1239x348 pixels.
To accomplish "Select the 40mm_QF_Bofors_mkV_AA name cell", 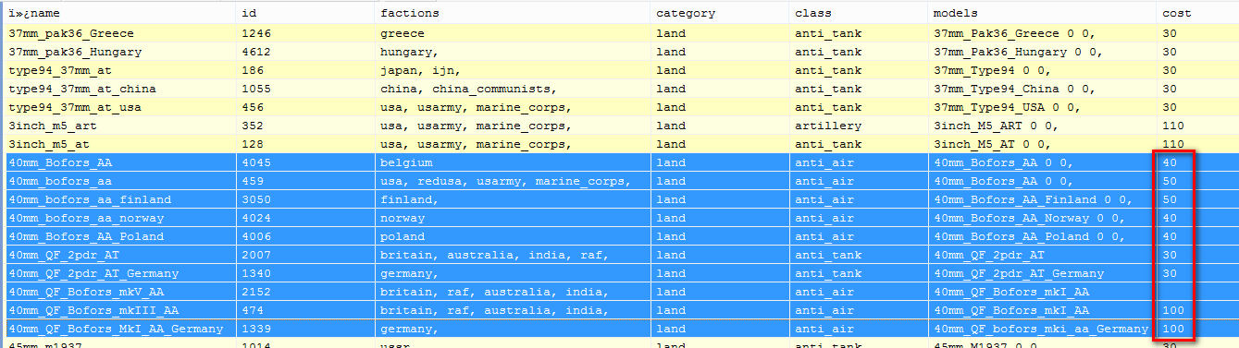I will click(x=120, y=292).
